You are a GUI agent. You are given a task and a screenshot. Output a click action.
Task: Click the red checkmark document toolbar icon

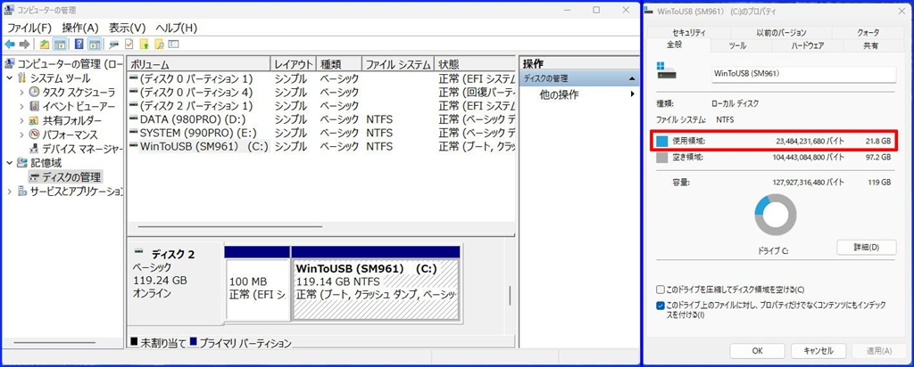pos(129,45)
